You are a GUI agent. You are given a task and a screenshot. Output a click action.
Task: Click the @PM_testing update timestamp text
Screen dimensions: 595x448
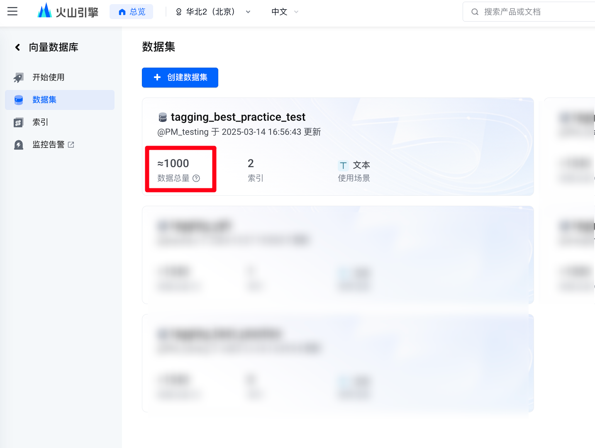click(239, 132)
